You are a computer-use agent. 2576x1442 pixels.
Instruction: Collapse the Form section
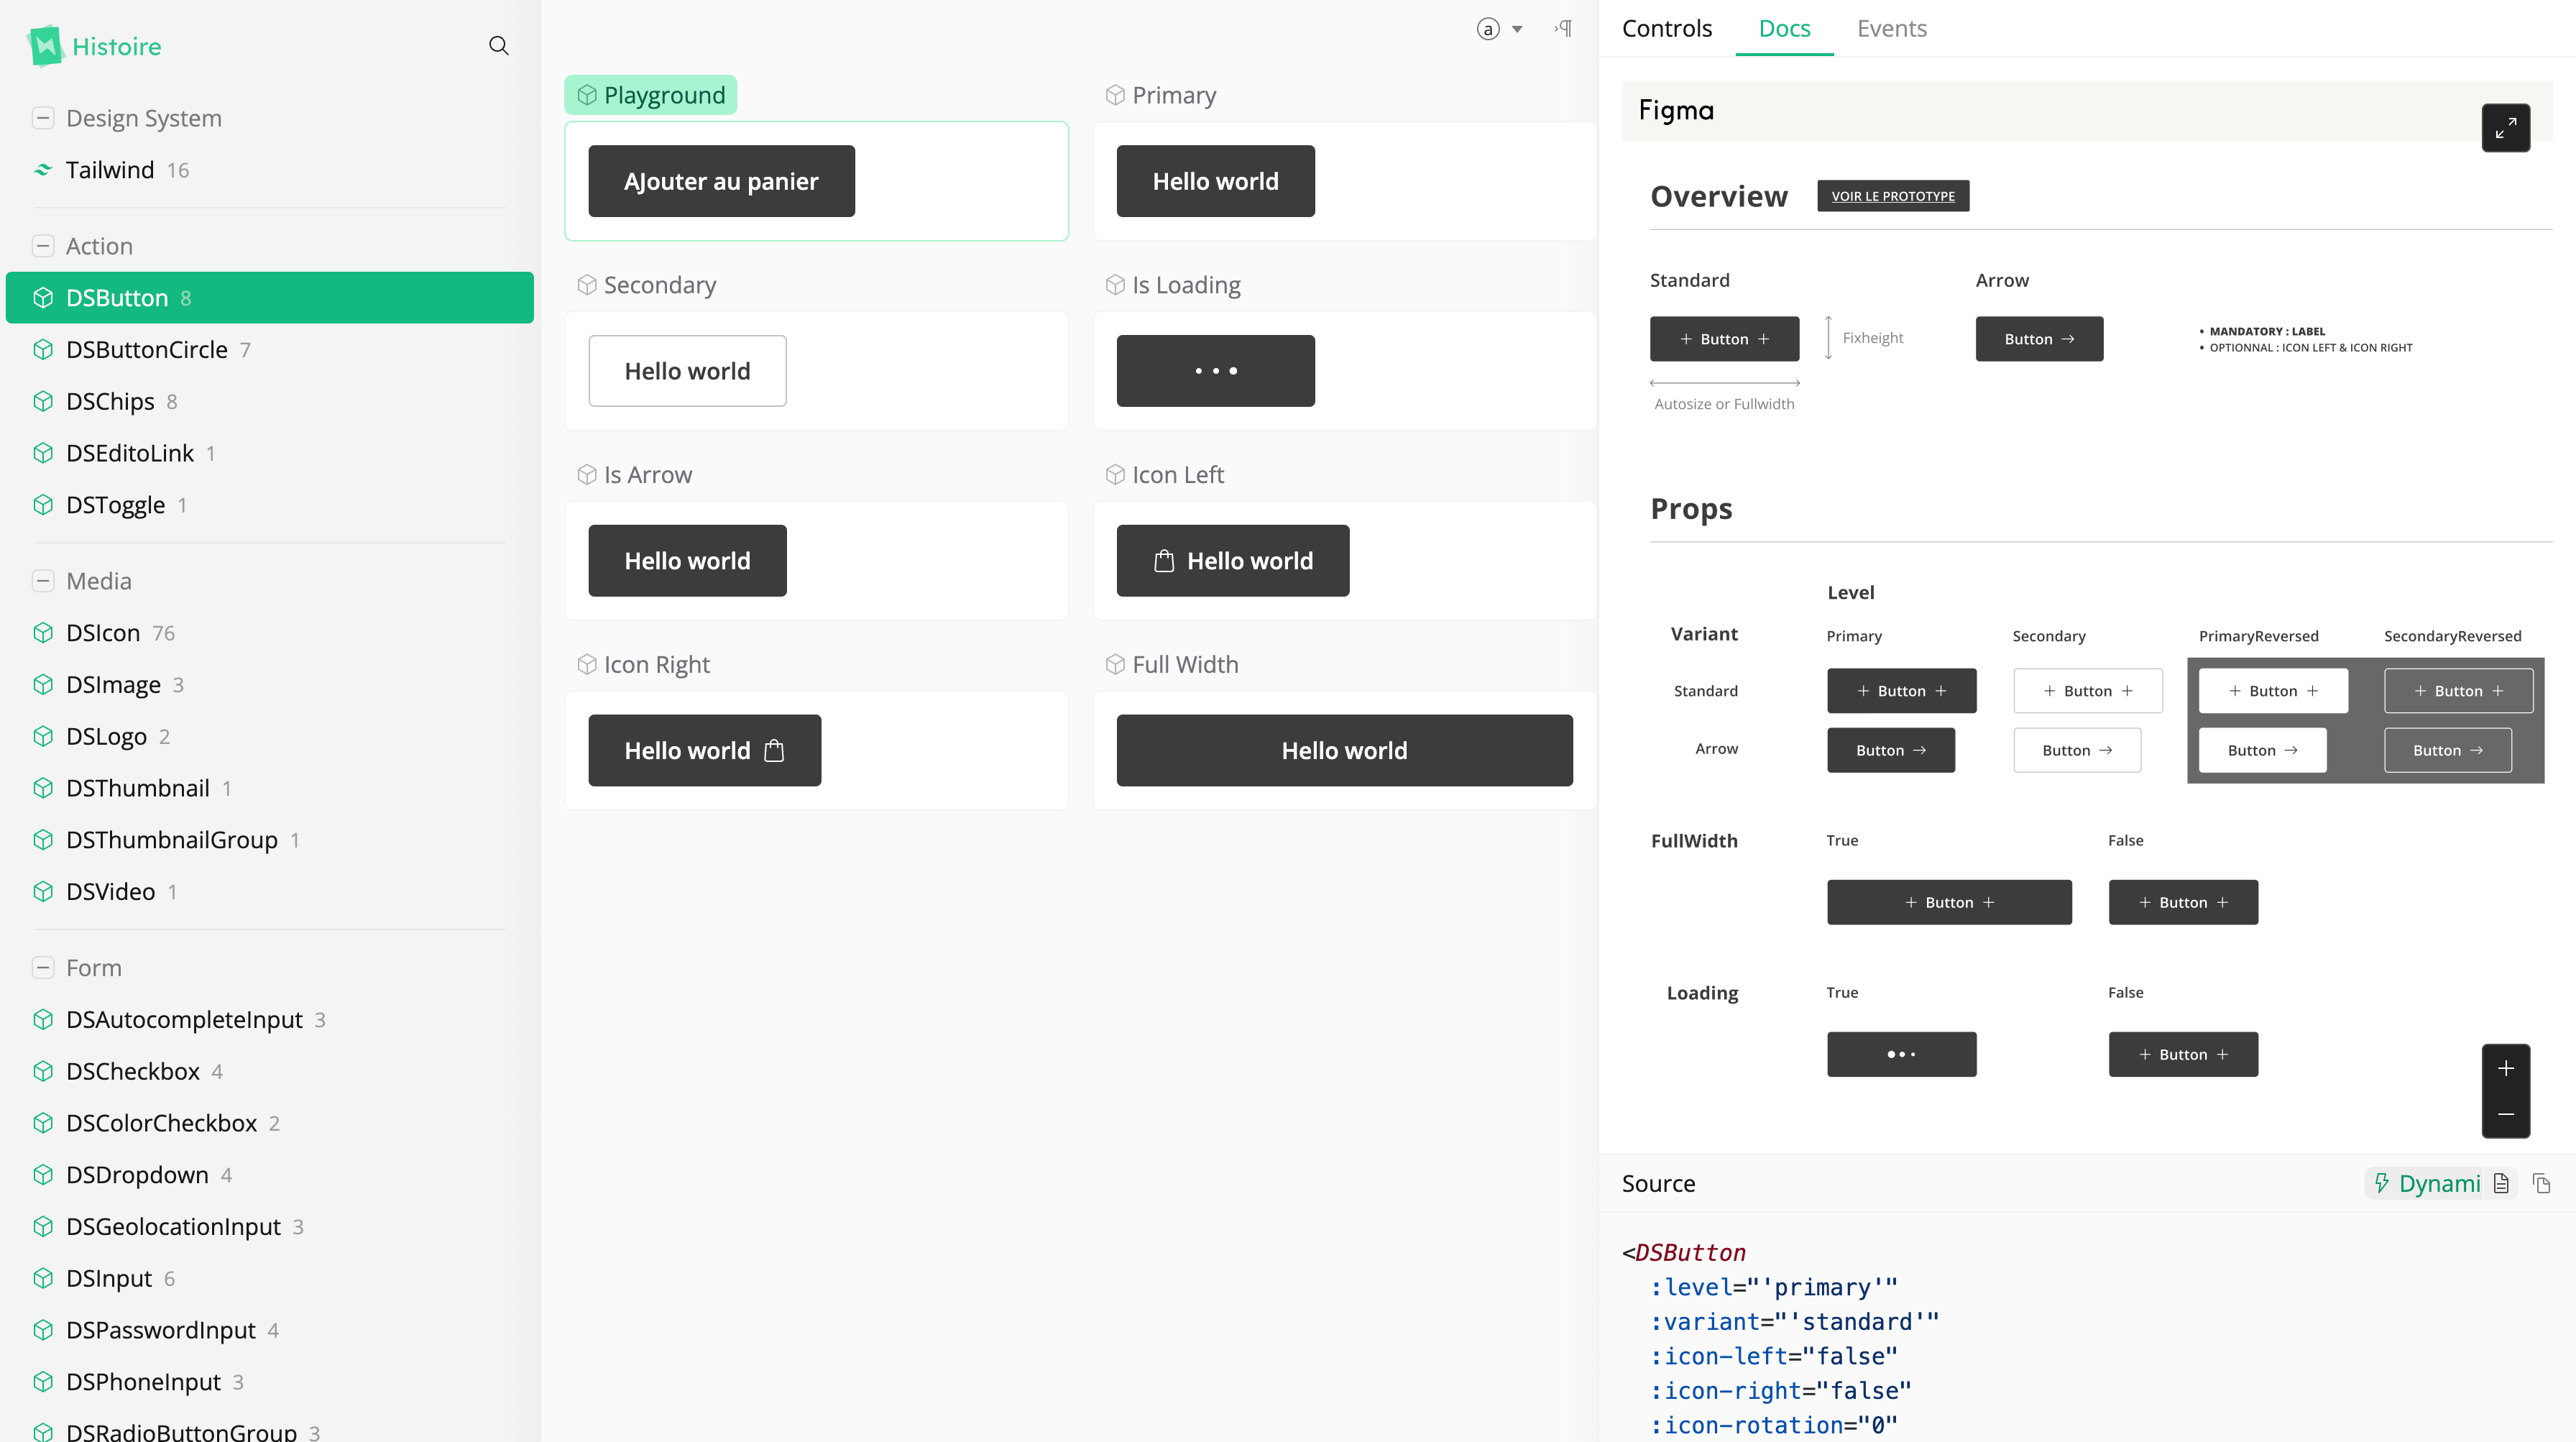[x=43, y=967]
